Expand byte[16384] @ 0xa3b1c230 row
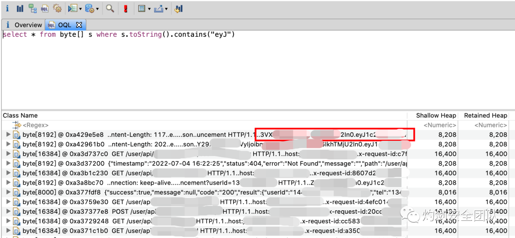 (x=8, y=173)
